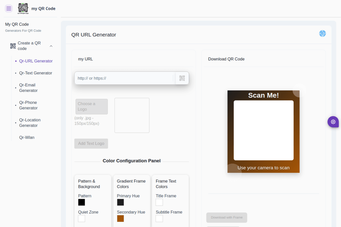This screenshot has width=341, height=227.
Task: Click the my QR Code logo image
Action: [x=23, y=9]
